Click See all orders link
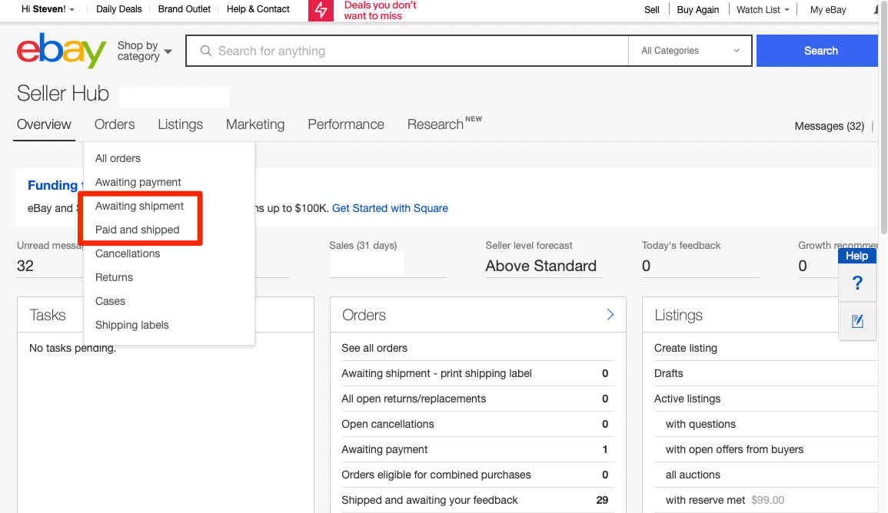888x513 pixels. click(374, 348)
